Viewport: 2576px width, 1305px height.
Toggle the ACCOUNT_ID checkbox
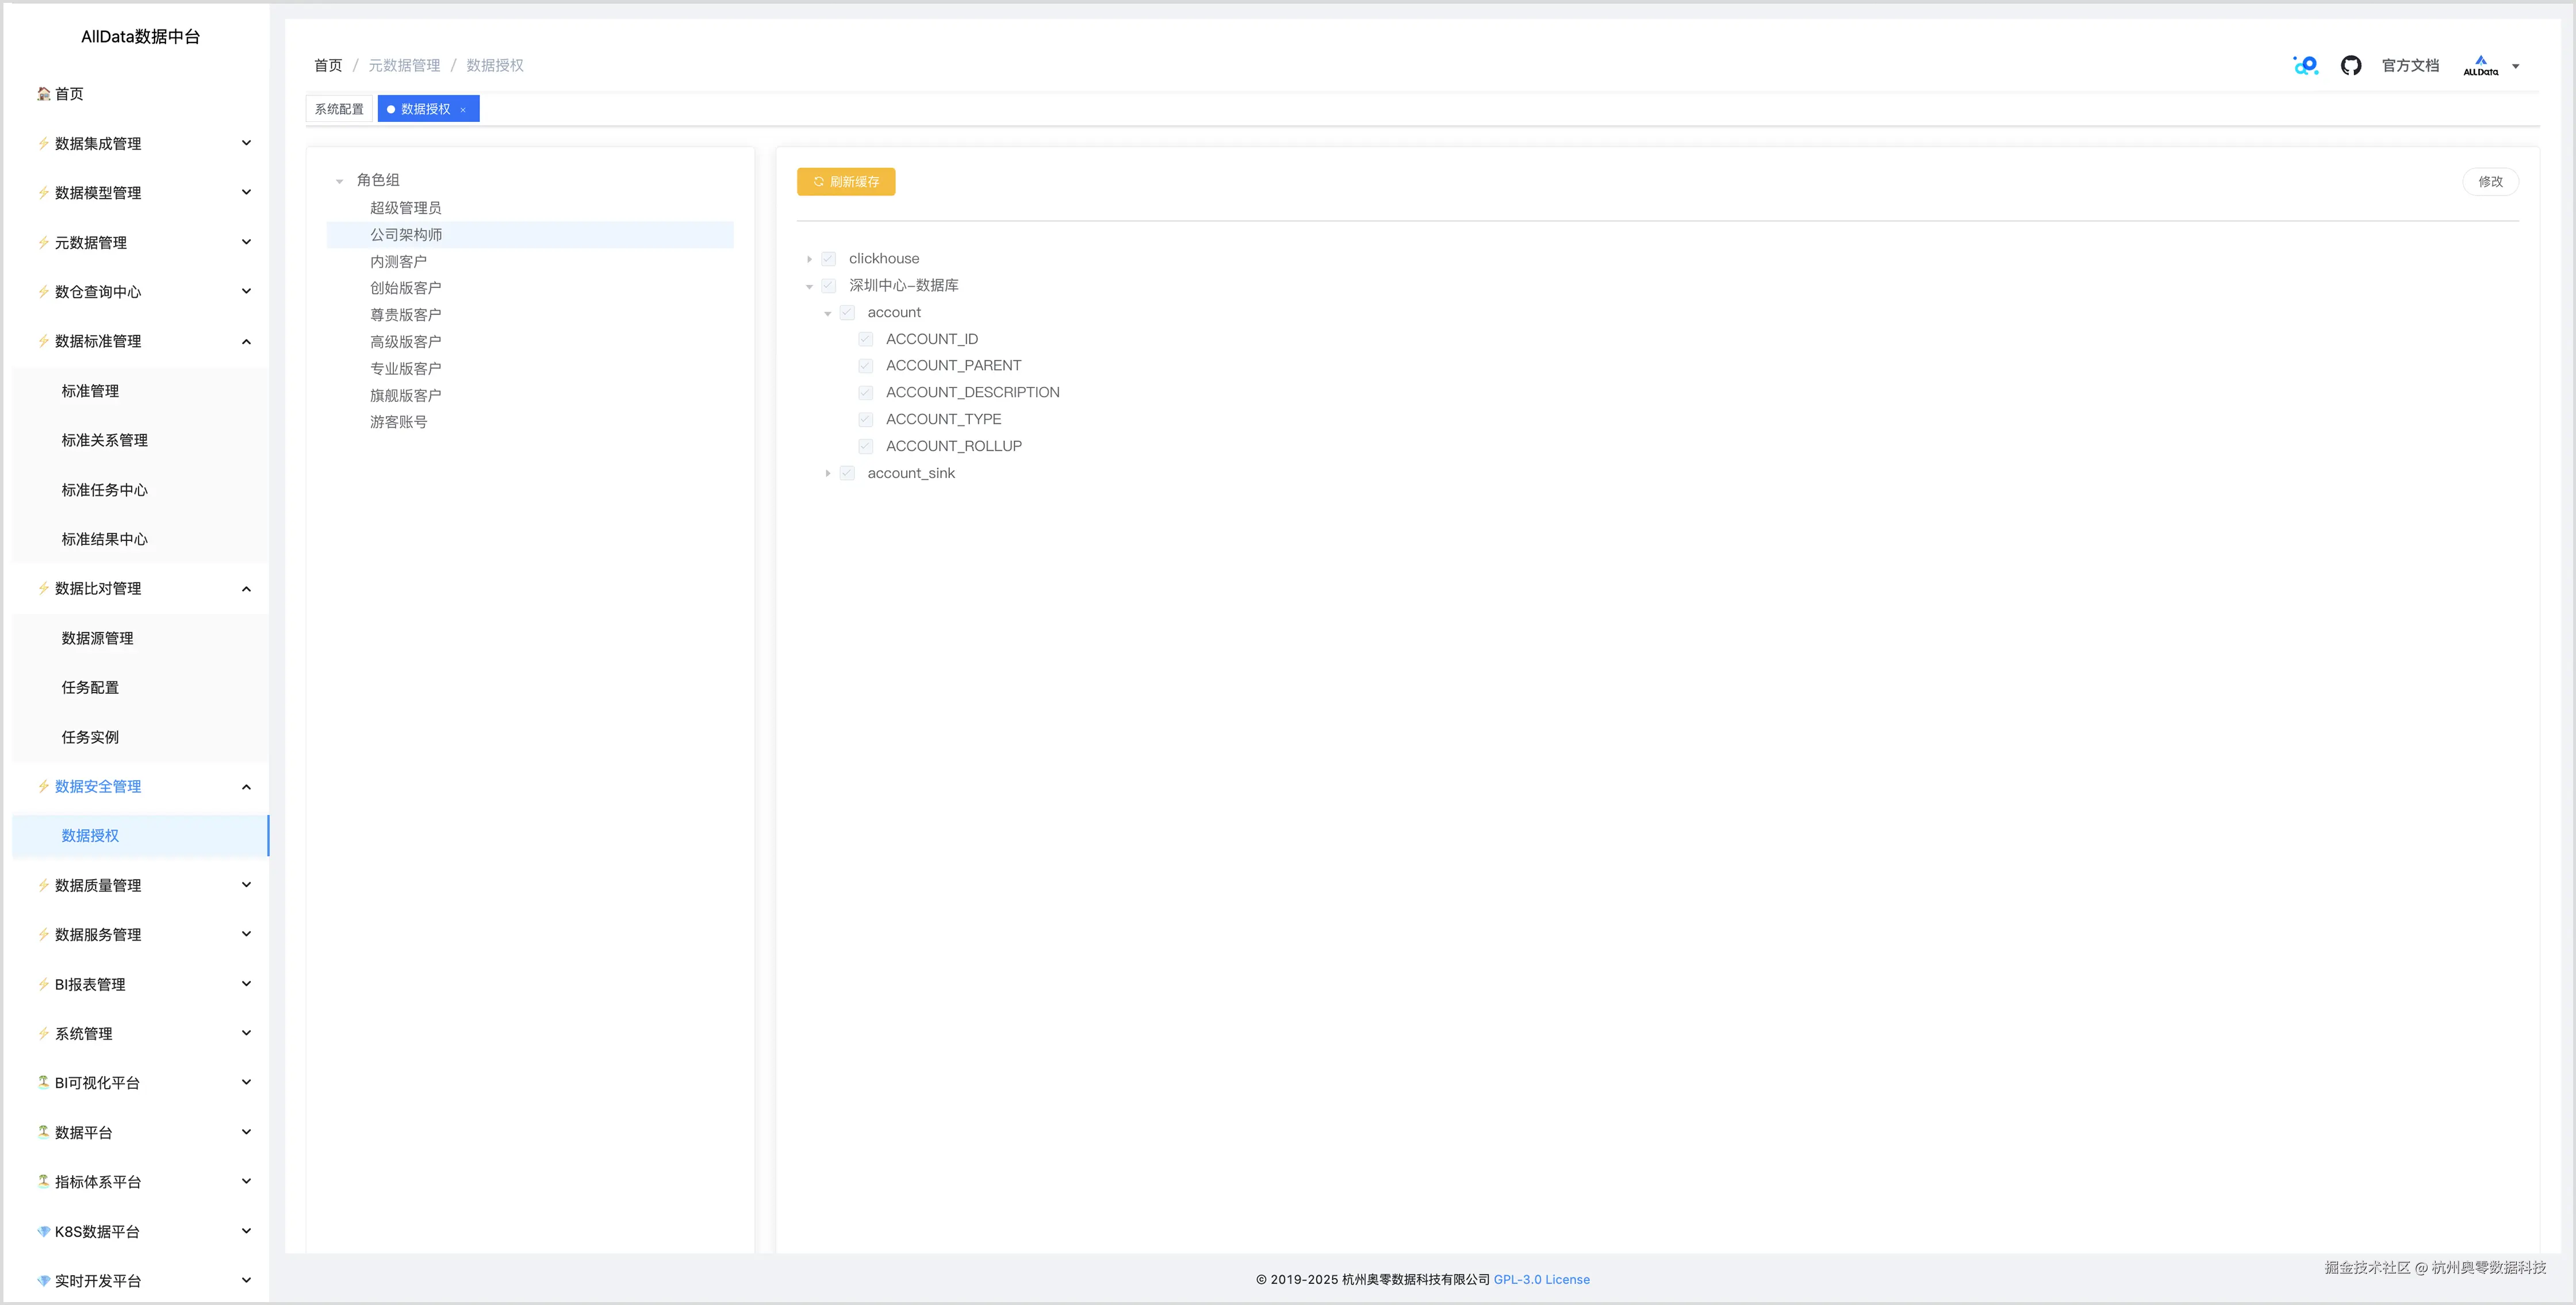pyautogui.click(x=865, y=339)
